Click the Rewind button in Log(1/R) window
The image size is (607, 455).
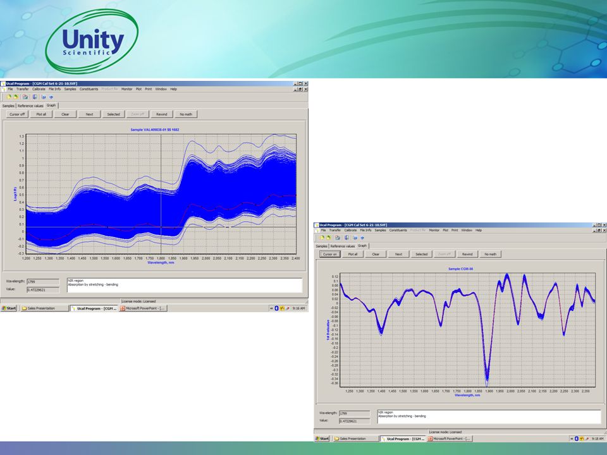pyautogui.click(x=161, y=114)
